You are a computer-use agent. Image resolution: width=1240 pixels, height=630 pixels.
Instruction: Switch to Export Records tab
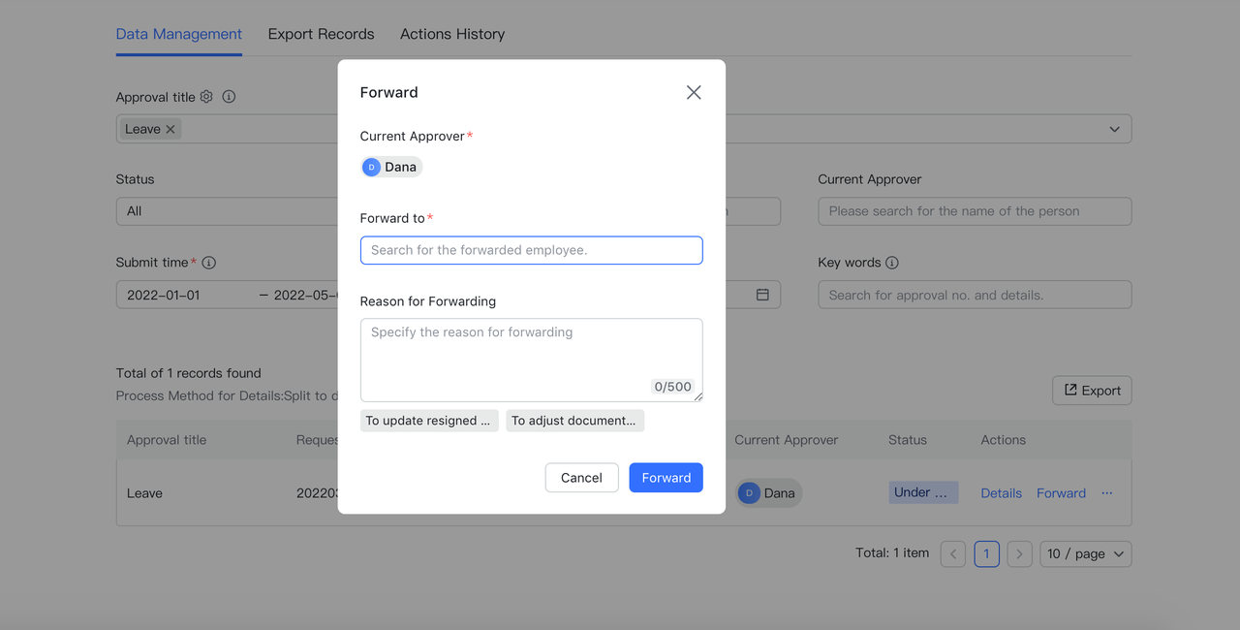(x=321, y=34)
